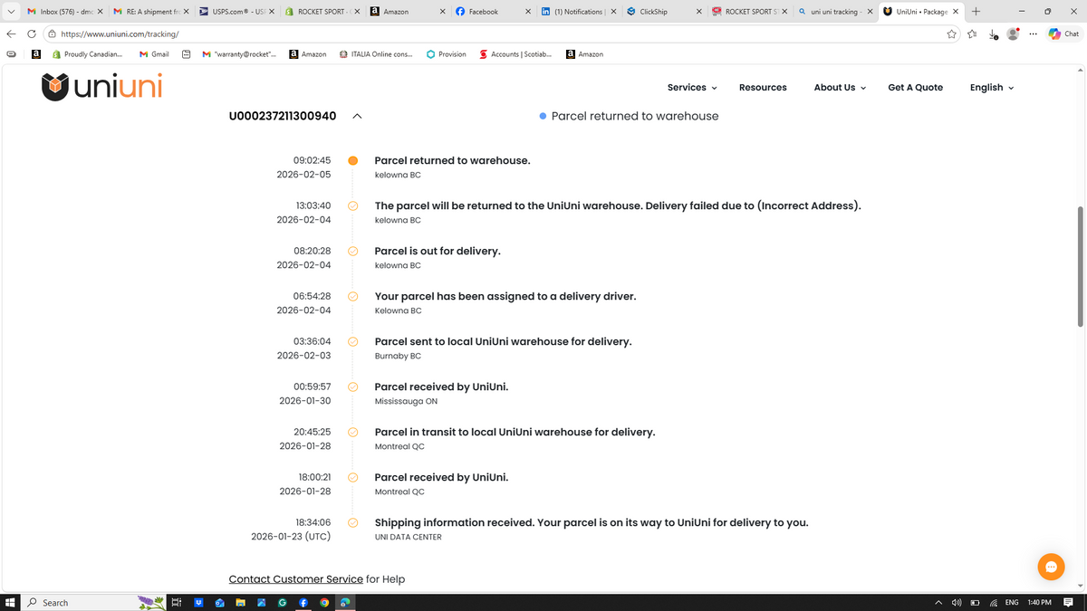Open the browser downloads icon
Viewport: 1087px width, 611px height.
tap(993, 34)
